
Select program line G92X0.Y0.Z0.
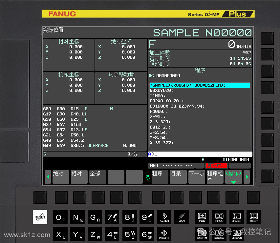coord(167,101)
